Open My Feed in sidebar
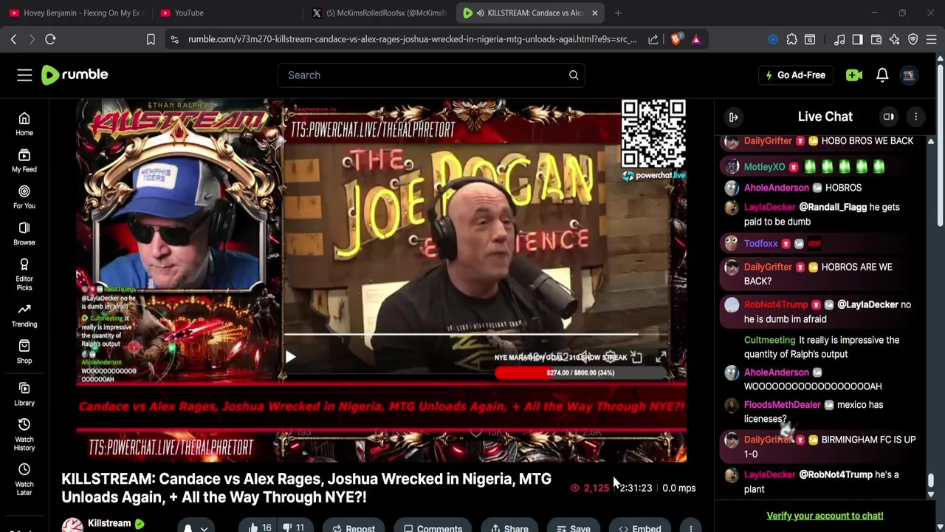 coord(24,160)
